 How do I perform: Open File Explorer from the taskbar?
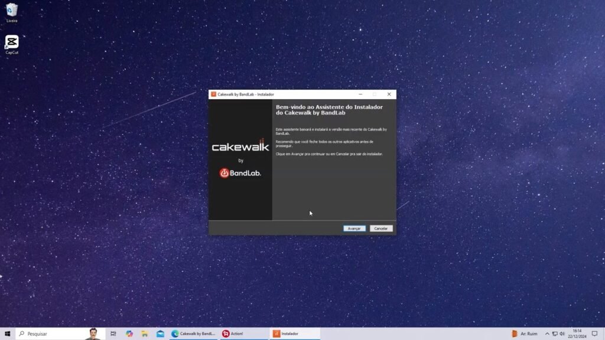(x=145, y=334)
